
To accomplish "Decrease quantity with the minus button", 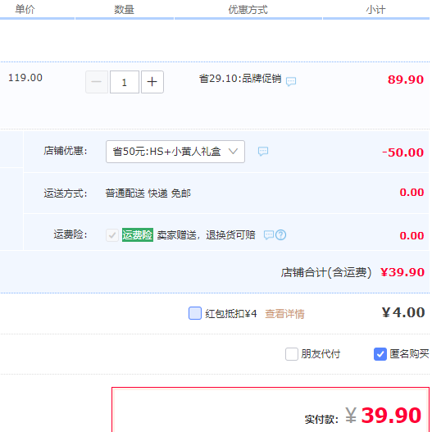I will 97,82.
